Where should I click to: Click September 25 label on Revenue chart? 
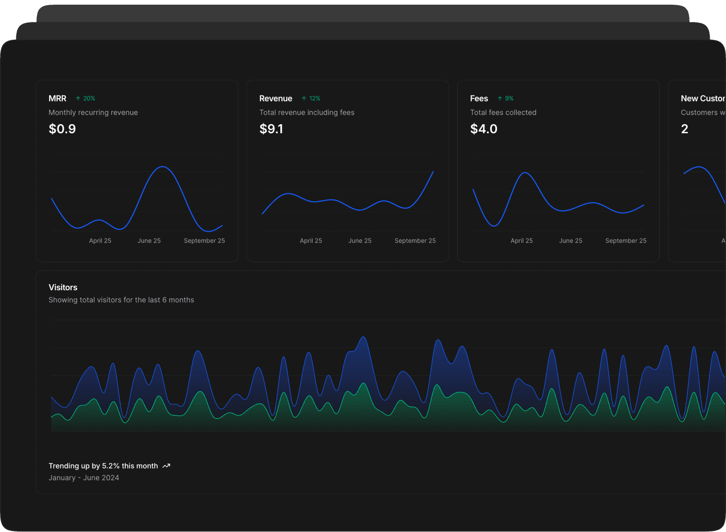pyautogui.click(x=415, y=241)
